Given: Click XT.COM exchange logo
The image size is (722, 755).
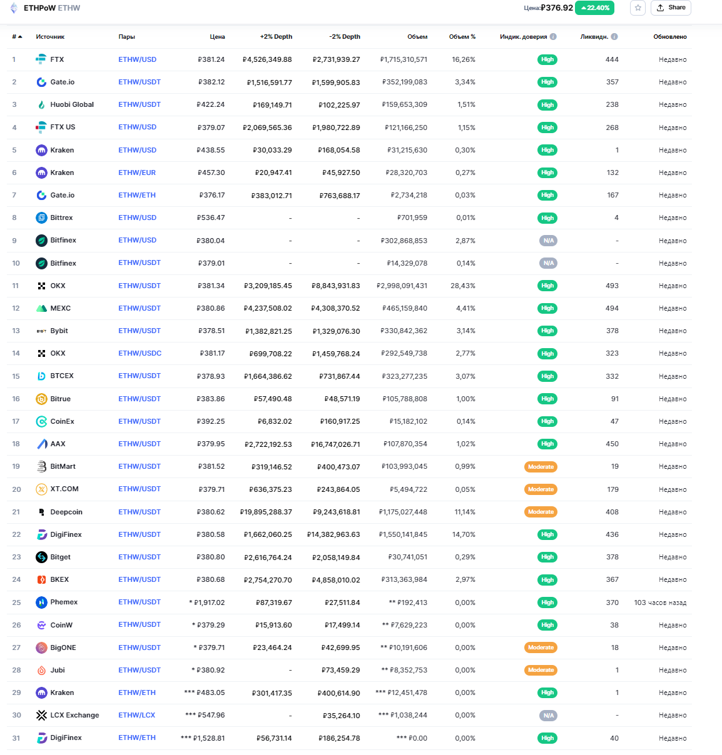Looking at the screenshot, I should [41, 489].
